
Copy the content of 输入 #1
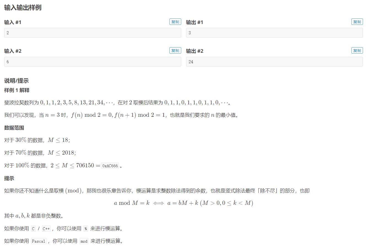click(175, 22)
